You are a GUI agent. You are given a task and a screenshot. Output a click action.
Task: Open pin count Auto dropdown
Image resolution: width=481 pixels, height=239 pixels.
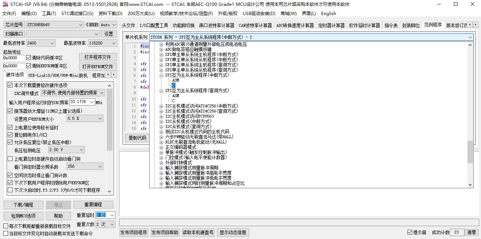point(108,25)
